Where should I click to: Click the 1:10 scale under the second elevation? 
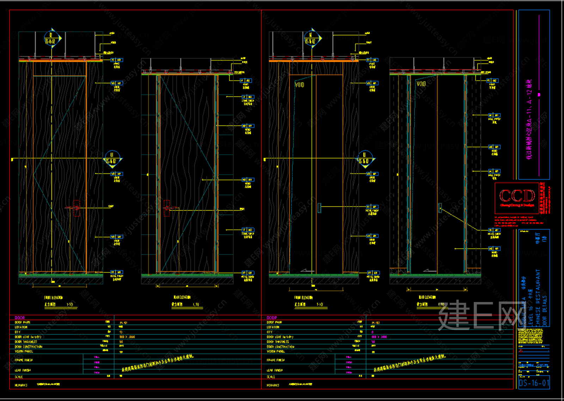click(x=196, y=304)
